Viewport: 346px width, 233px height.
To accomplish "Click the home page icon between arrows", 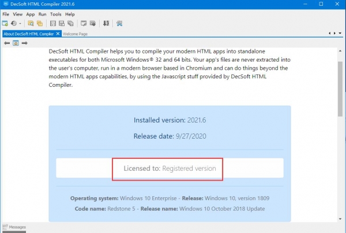I will pos(16,43).
